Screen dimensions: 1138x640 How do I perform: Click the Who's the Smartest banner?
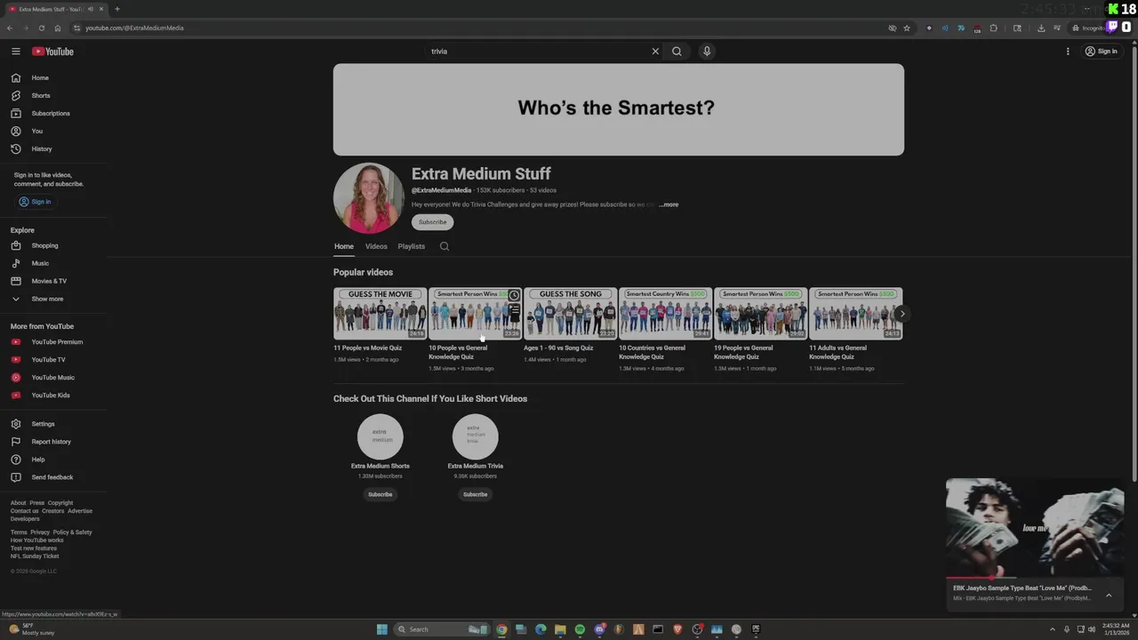[x=619, y=109]
